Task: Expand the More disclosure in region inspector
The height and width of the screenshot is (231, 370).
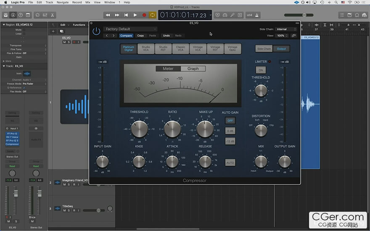Action: pyautogui.click(x=4, y=61)
